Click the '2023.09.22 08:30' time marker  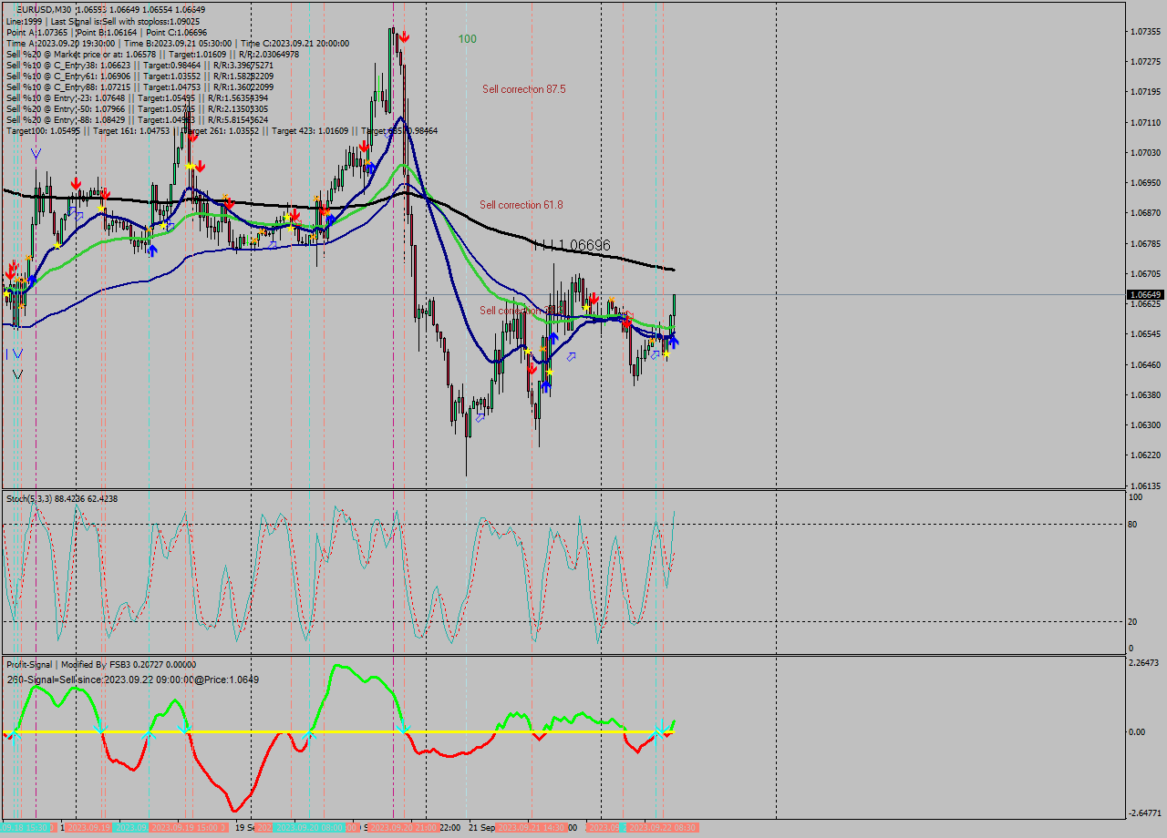[x=663, y=827]
